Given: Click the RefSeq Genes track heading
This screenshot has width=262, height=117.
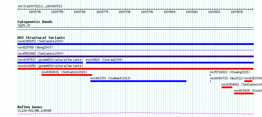Looking at the screenshot, I should pos(30,107).
